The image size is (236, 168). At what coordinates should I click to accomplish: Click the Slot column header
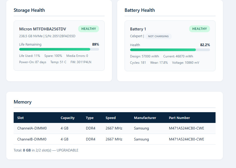(x=20, y=118)
